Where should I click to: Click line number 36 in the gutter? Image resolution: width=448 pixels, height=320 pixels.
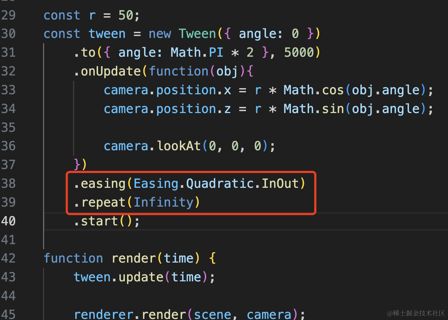click(8, 146)
